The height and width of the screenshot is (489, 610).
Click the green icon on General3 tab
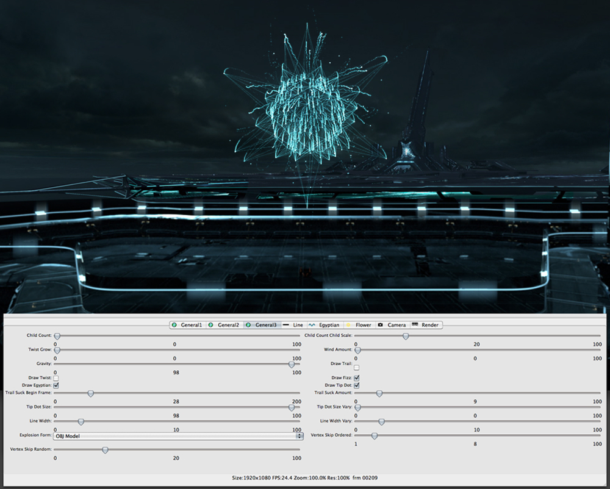(x=248, y=325)
